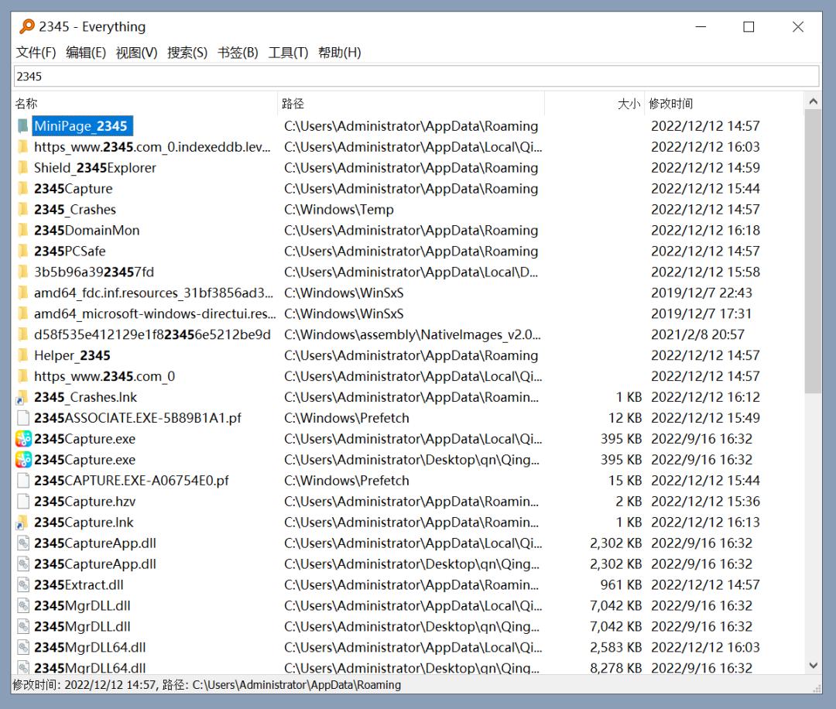The height and width of the screenshot is (709, 836).
Task: Select 2345DomainMon file name
Action: click(87, 231)
